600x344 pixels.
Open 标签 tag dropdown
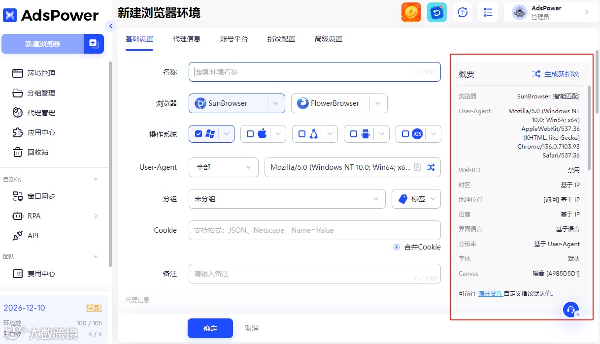click(x=416, y=199)
